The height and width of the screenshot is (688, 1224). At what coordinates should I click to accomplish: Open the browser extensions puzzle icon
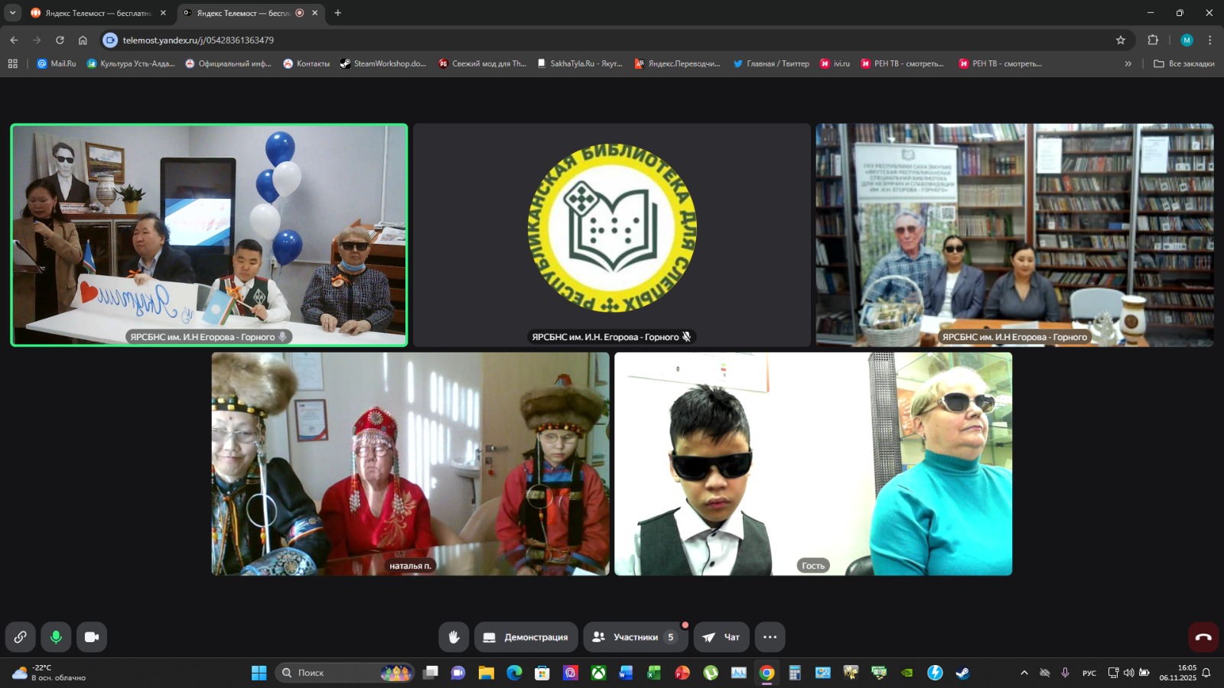click(x=1153, y=40)
